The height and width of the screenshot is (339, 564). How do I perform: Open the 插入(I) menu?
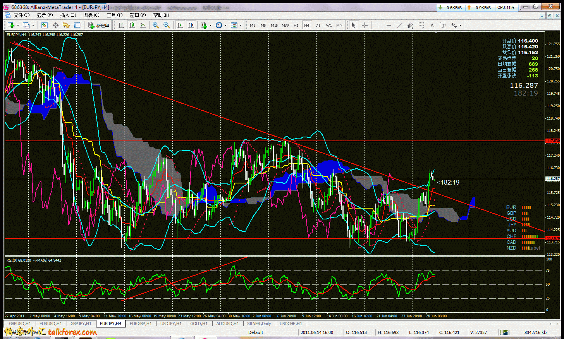point(68,15)
